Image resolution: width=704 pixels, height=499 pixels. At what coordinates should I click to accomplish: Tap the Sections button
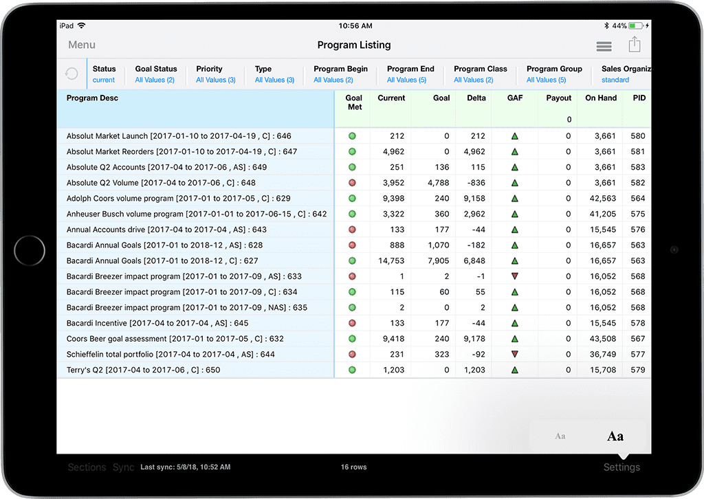click(87, 467)
